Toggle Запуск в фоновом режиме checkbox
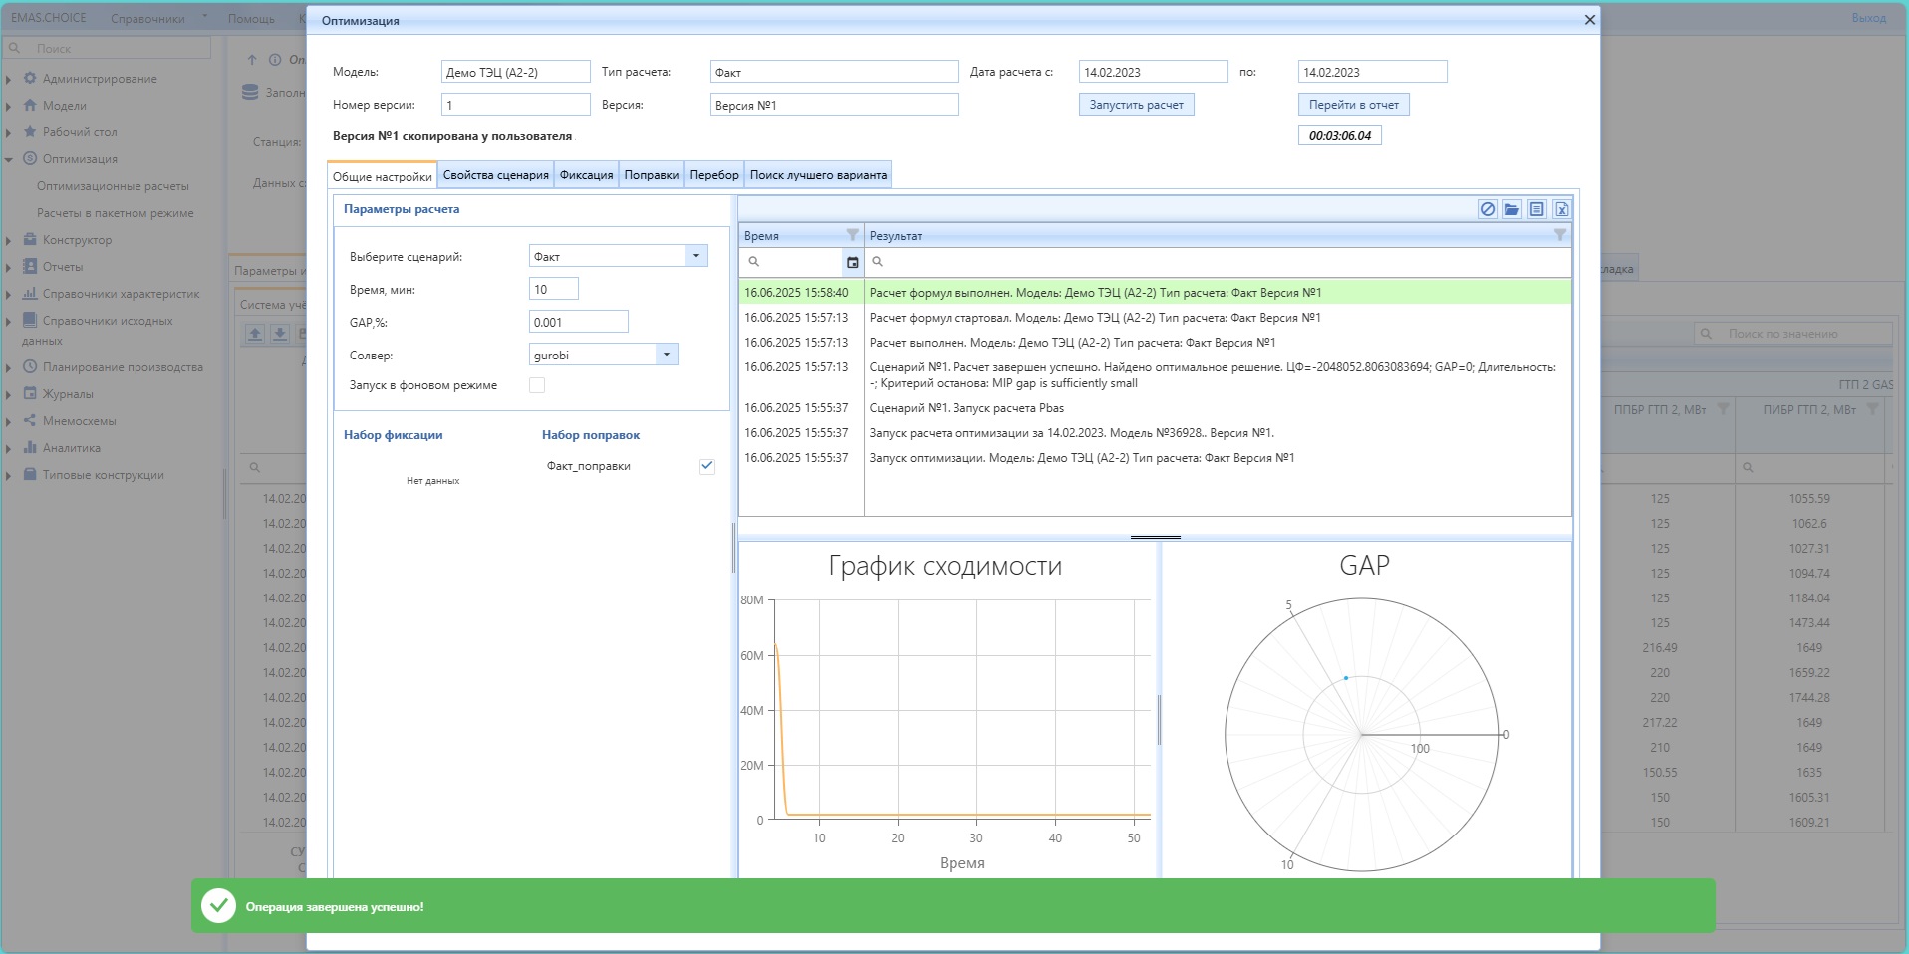Screen dimensions: 1909x954 tap(537, 385)
